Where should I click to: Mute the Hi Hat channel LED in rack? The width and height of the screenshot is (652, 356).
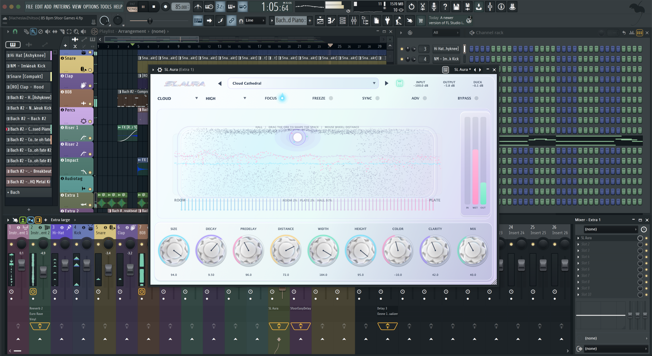tap(402, 49)
